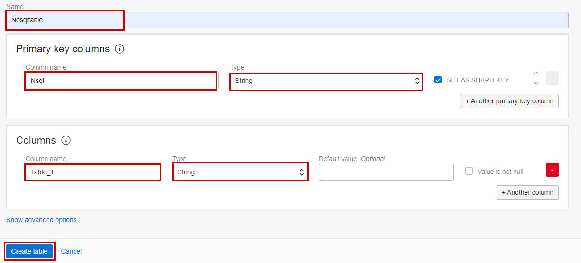Open the Table_1 column Type dropdown
Screen dimensions: 581x263
(x=240, y=172)
